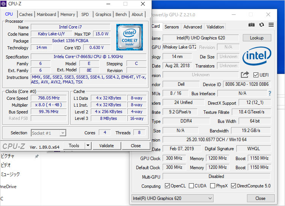The width and height of the screenshot is (285, 206).
Task: Click the CPU-Z title bar app icon
Action: pyautogui.click(x=3, y=4)
